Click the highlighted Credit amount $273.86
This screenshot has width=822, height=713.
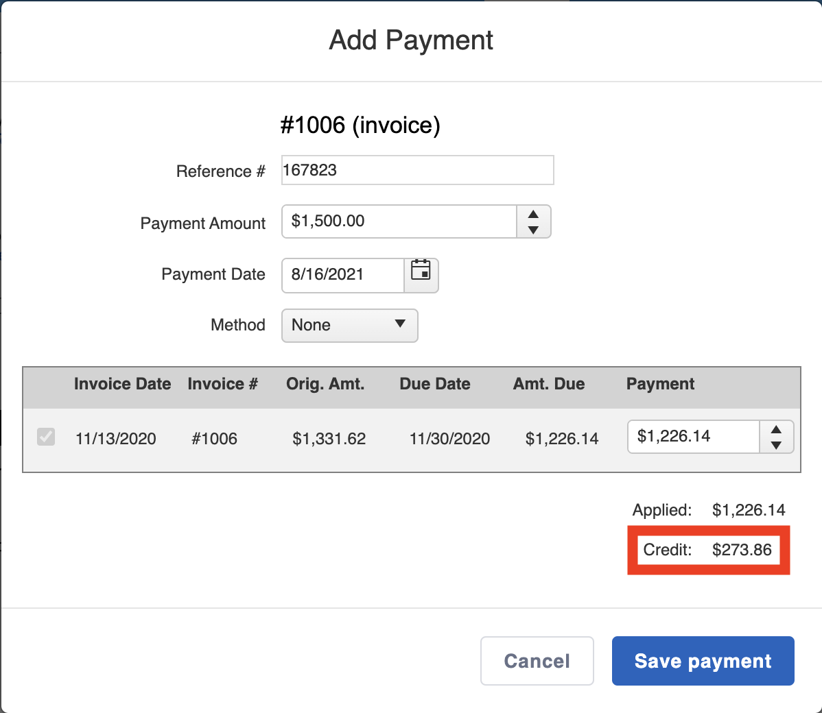tap(742, 549)
